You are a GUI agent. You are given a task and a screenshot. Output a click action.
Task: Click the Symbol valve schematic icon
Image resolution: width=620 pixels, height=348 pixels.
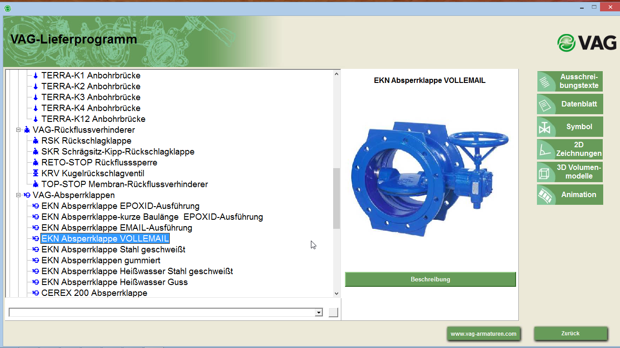(x=545, y=127)
